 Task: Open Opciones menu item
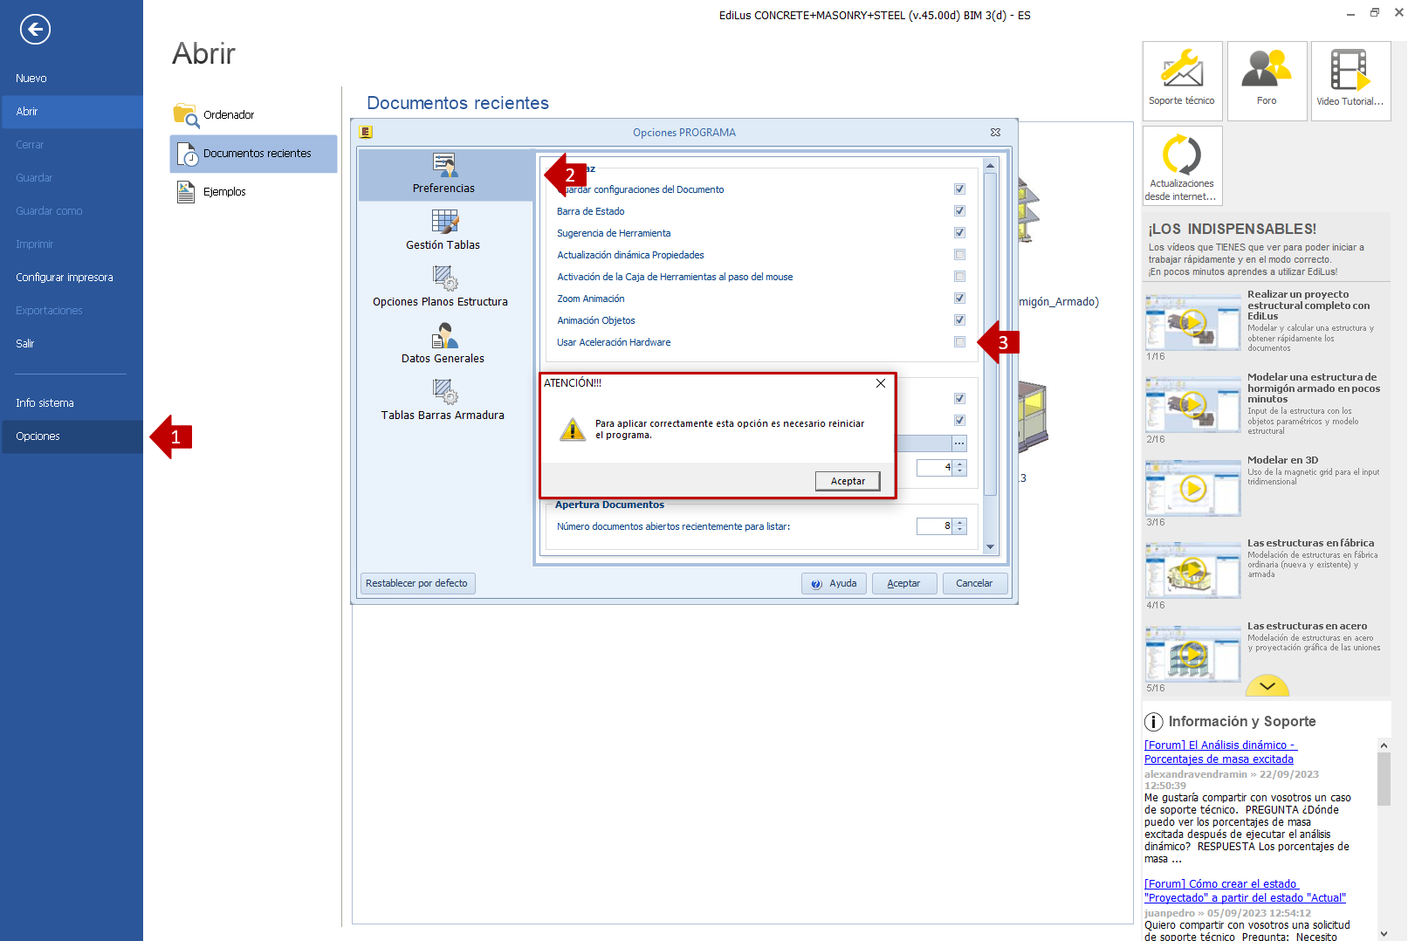(72, 436)
